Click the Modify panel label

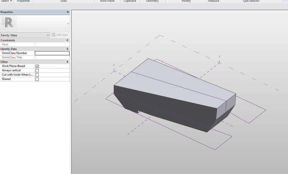(186, 1)
